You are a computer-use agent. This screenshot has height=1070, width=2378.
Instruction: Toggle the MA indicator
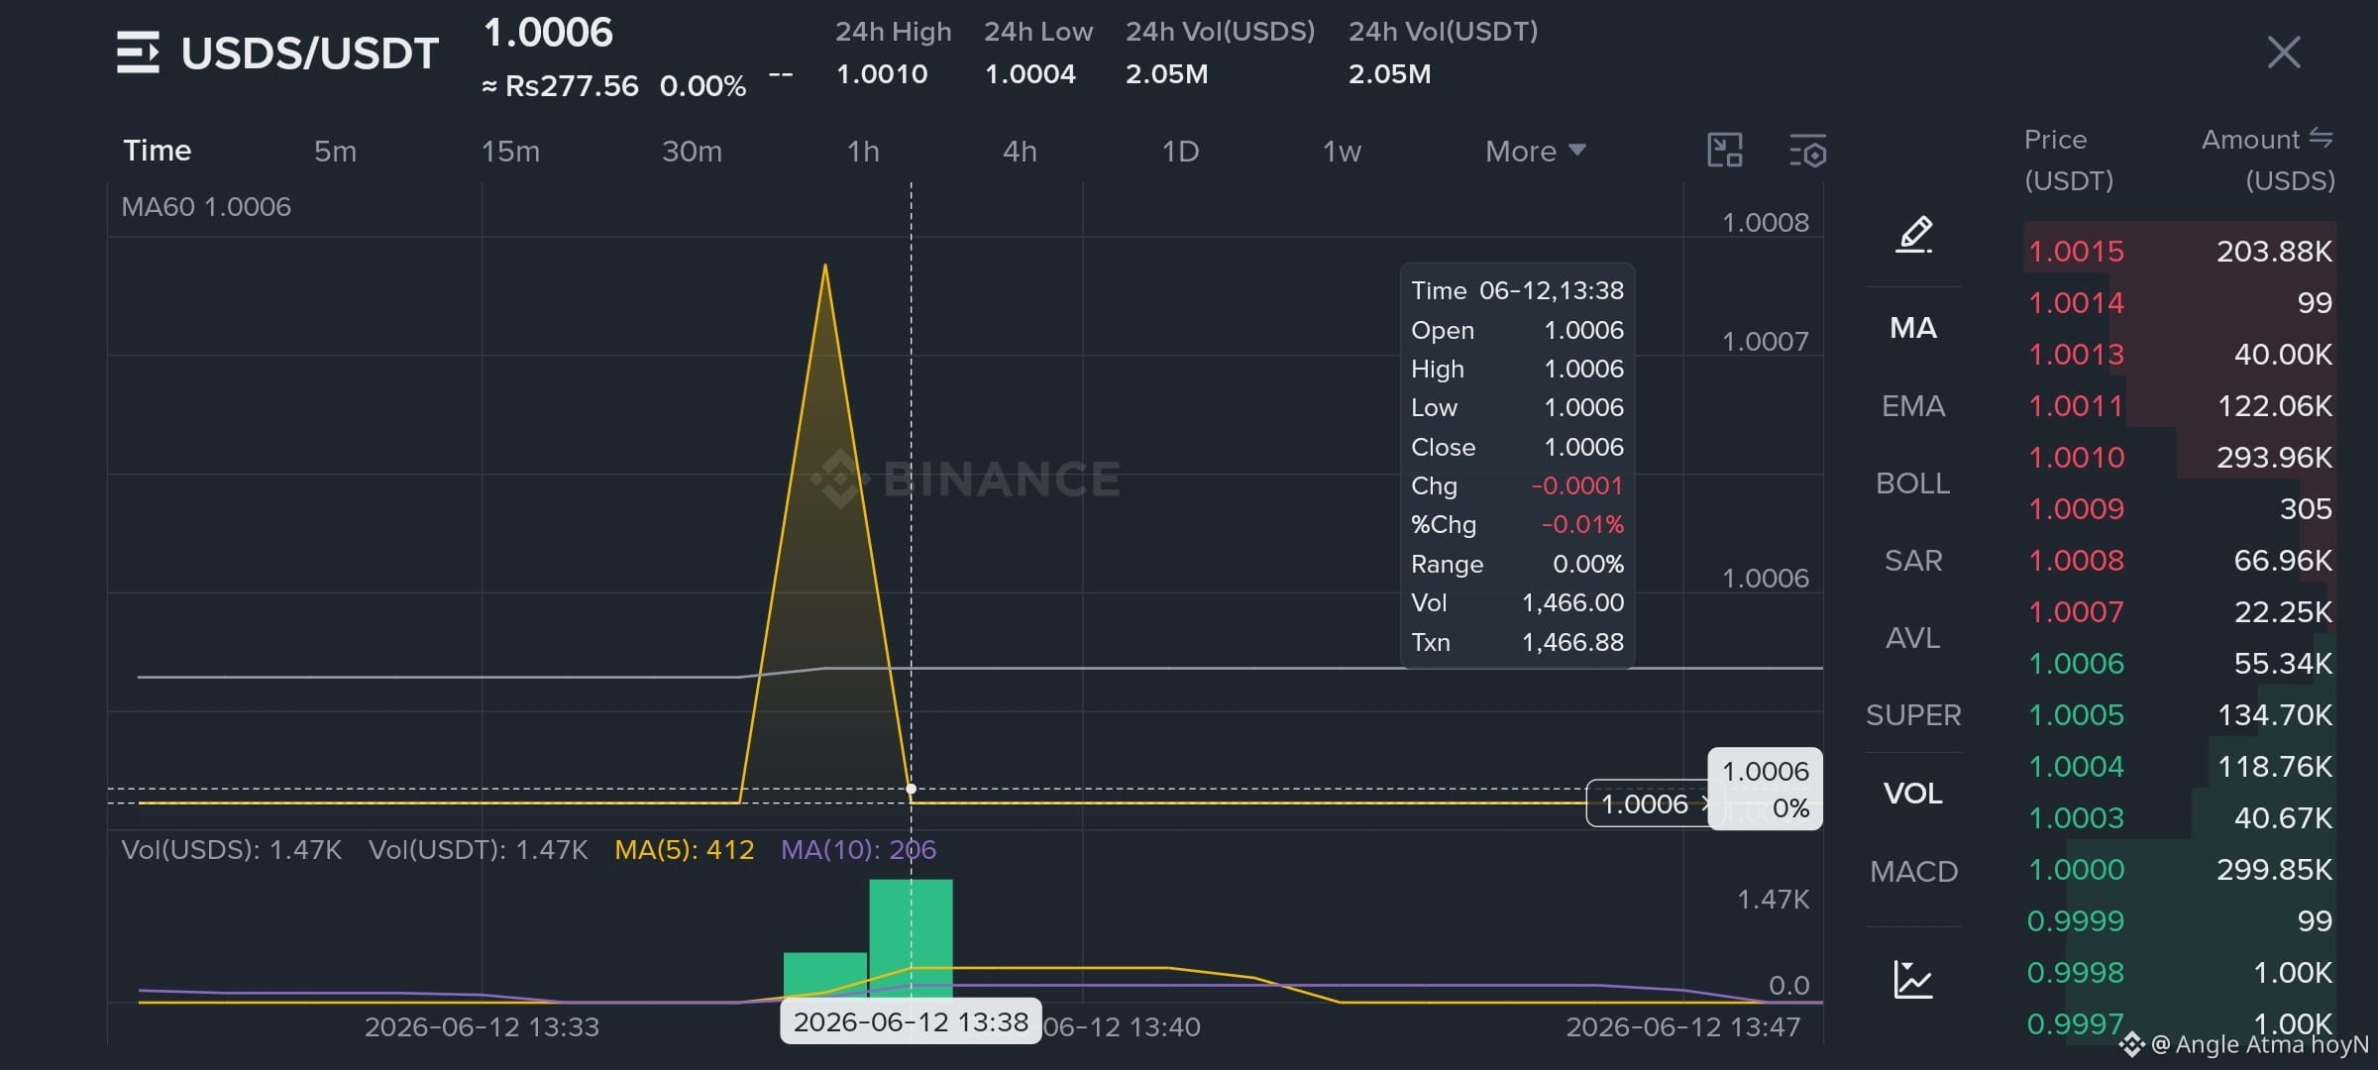click(1913, 328)
